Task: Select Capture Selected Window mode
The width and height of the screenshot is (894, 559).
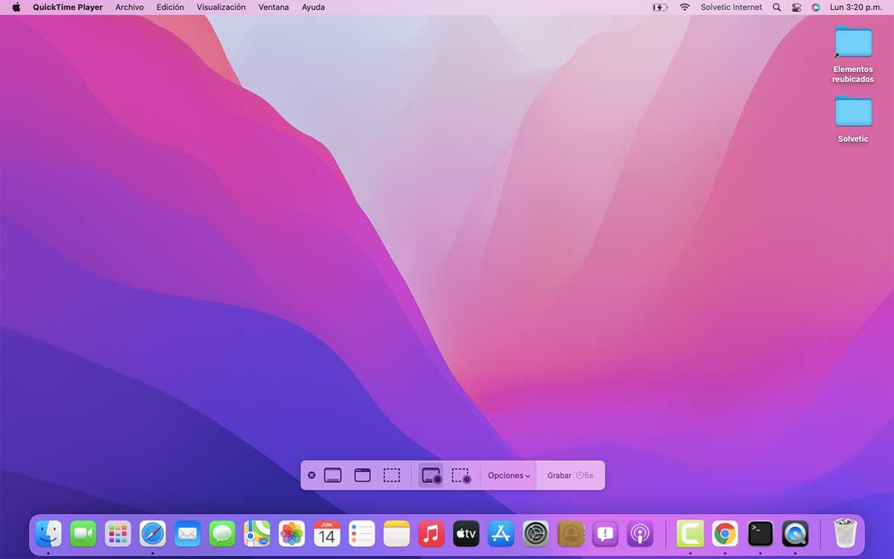Action: pos(363,476)
